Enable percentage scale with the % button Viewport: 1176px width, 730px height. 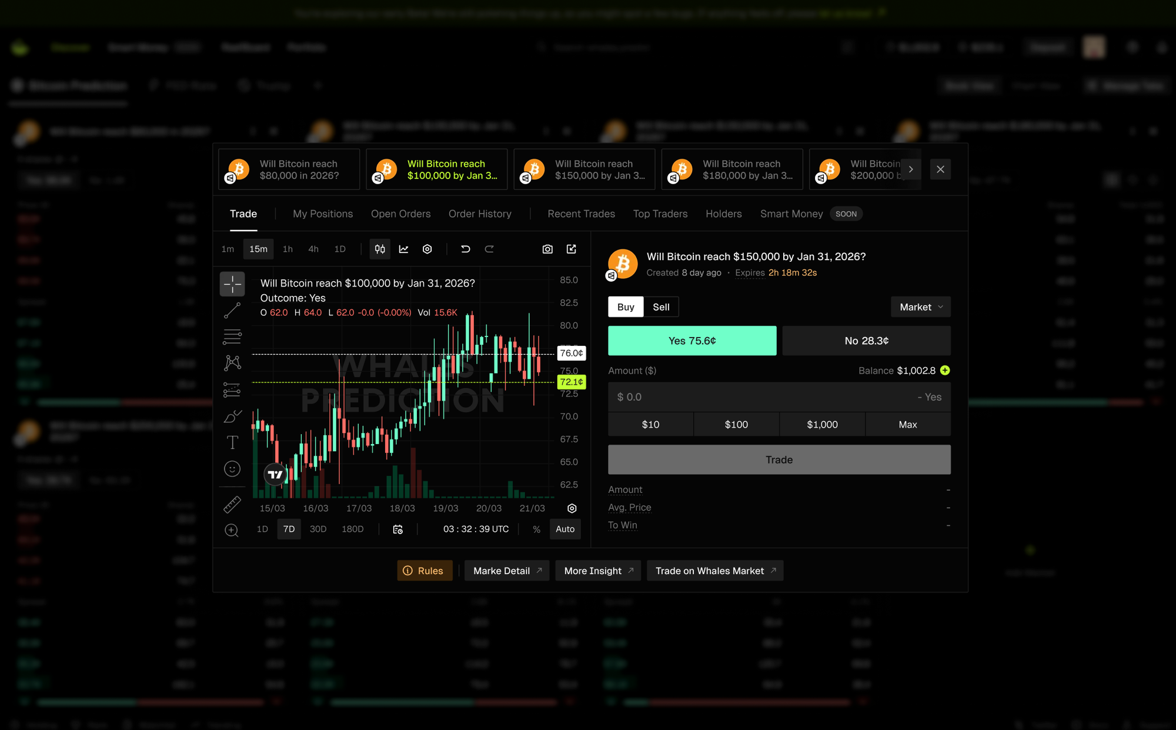[x=536, y=529]
